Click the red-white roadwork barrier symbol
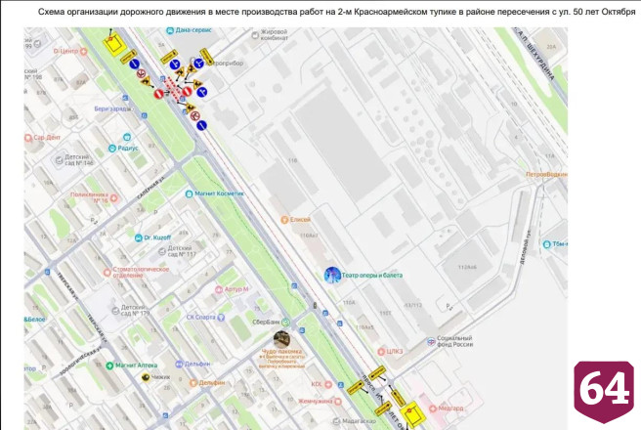 (x=173, y=88)
